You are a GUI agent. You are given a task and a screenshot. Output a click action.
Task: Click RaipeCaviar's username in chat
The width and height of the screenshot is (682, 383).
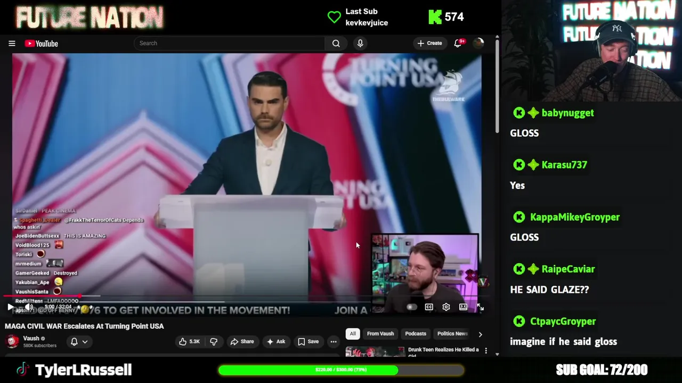tap(568, 269)
